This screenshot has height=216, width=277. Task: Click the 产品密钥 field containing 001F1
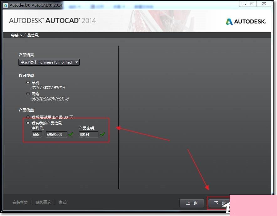pos(88,135)
